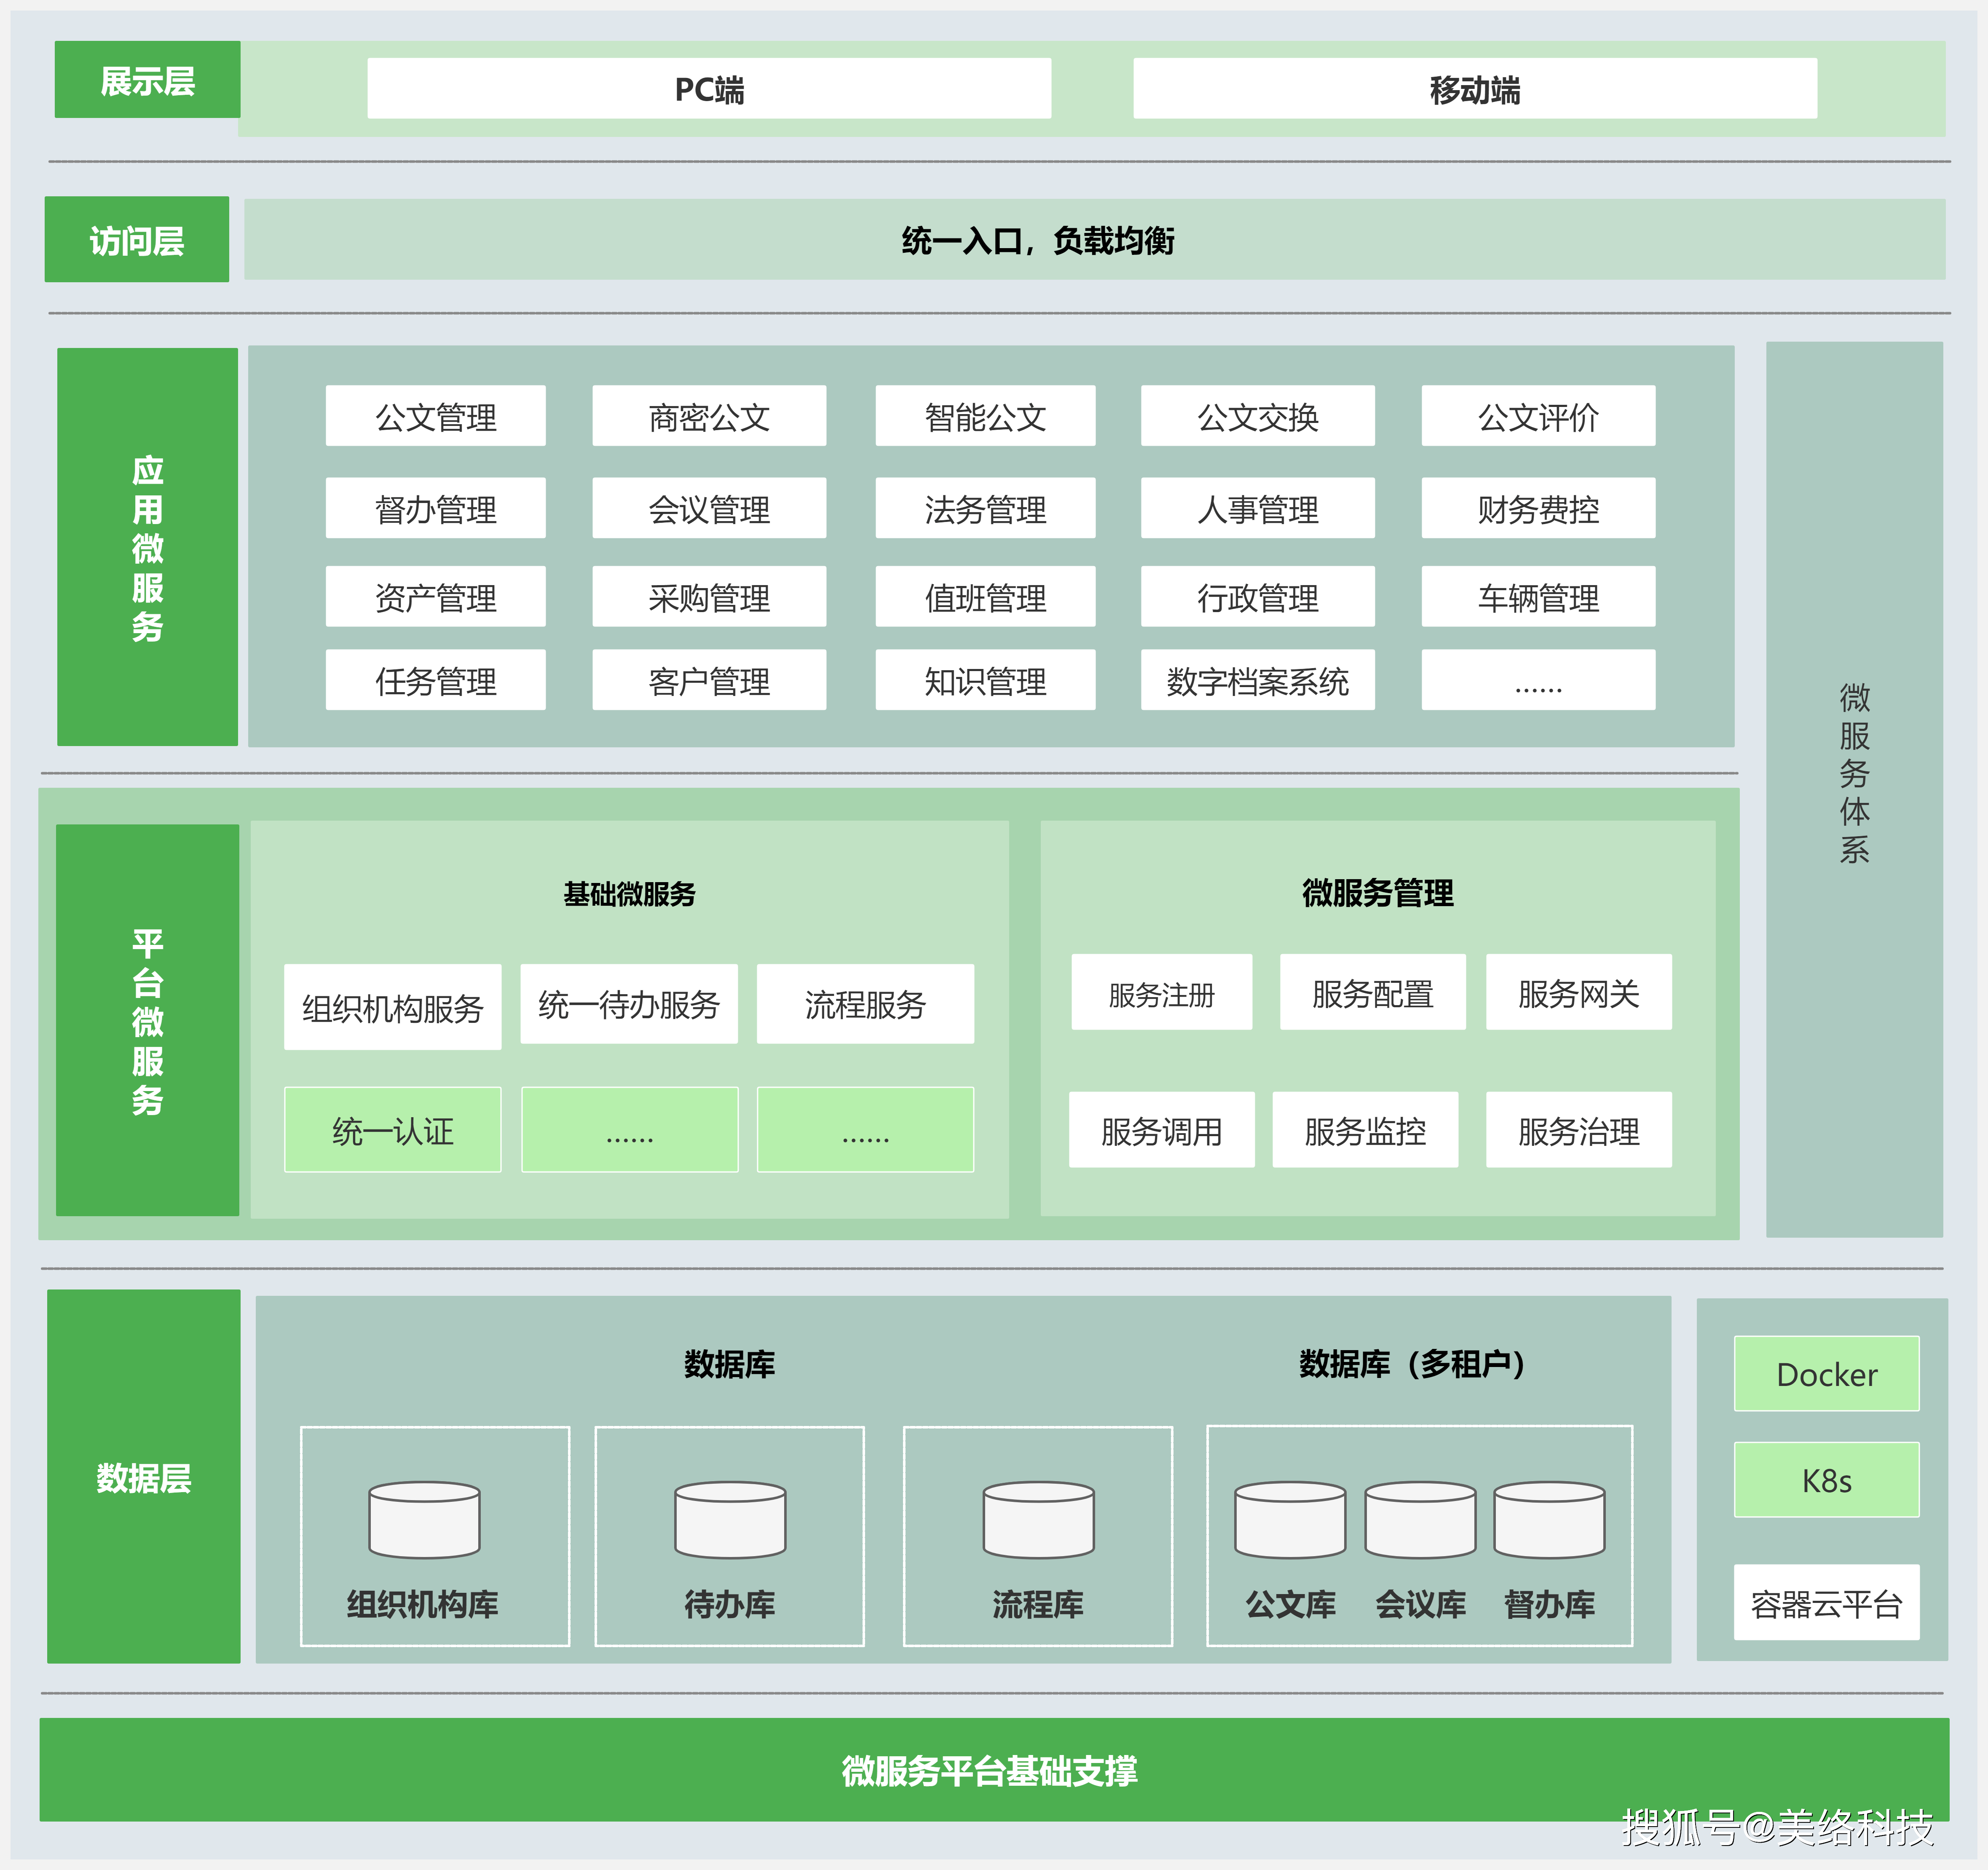Click the 微服务体系 vertical panel
Image resolution: width=1988 pixels, height=1870 pixels.
(1854, 789)
